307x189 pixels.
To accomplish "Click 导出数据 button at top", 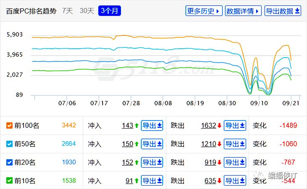I will tap(283, 11).
